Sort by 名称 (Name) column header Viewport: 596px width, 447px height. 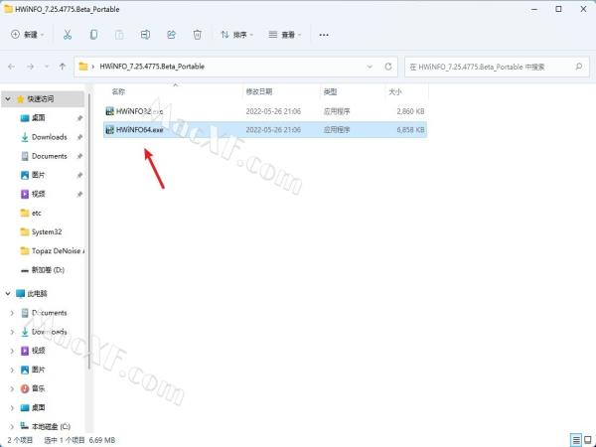click(x=118, y=91)
